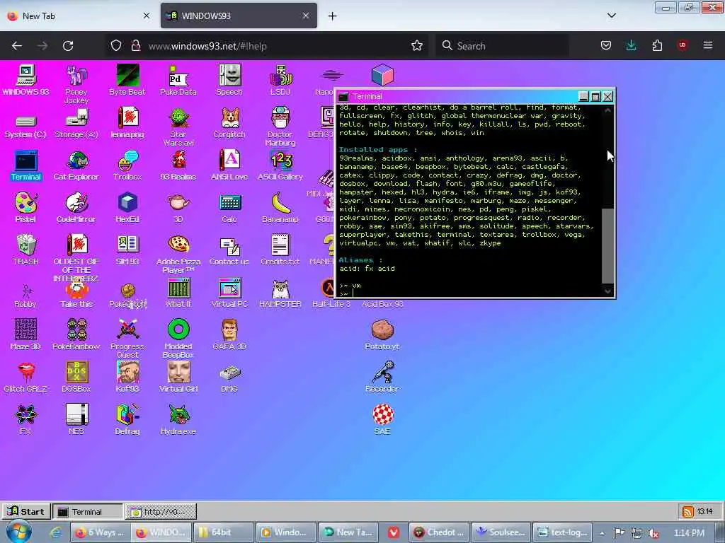
Task: Open HAMPSTER icon
Action: click(x=280, y=293)
